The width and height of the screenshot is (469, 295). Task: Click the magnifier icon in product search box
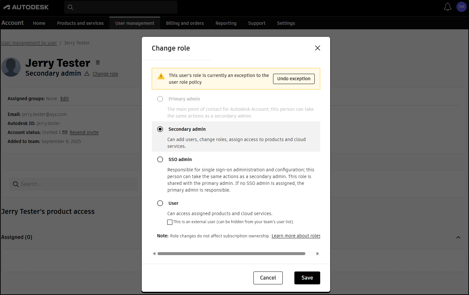[x=15, y=184]
